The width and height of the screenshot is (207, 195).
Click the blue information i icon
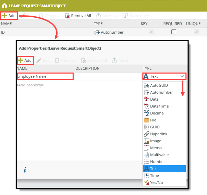(25, 170)
